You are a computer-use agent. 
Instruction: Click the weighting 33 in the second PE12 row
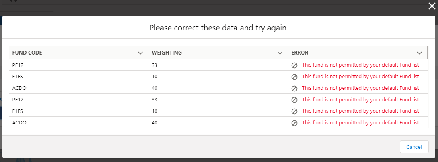tap(155, 100)
